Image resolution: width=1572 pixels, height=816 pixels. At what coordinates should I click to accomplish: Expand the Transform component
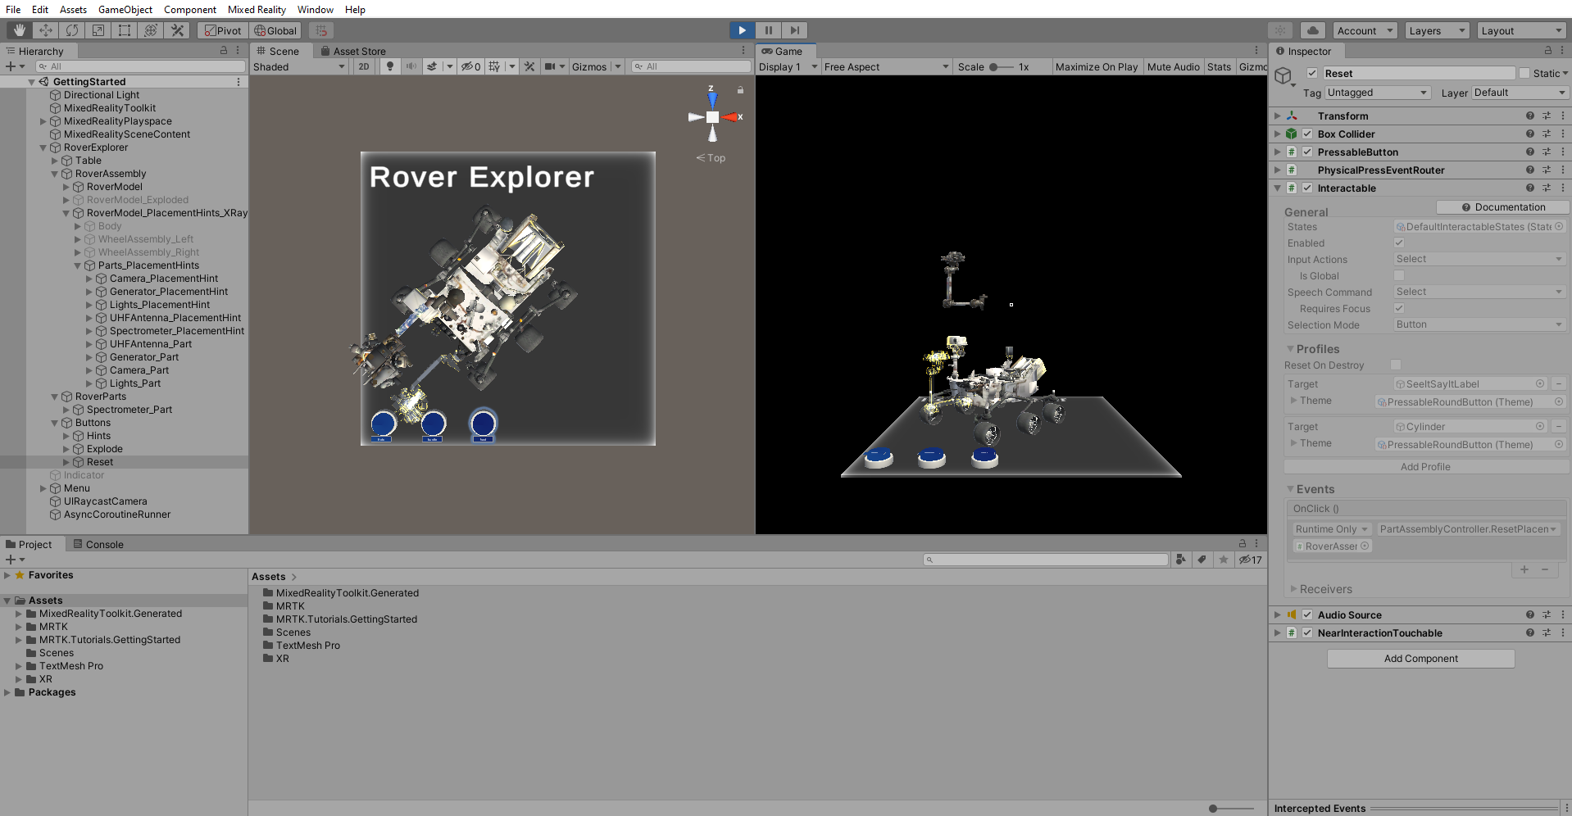[1277, 116]
